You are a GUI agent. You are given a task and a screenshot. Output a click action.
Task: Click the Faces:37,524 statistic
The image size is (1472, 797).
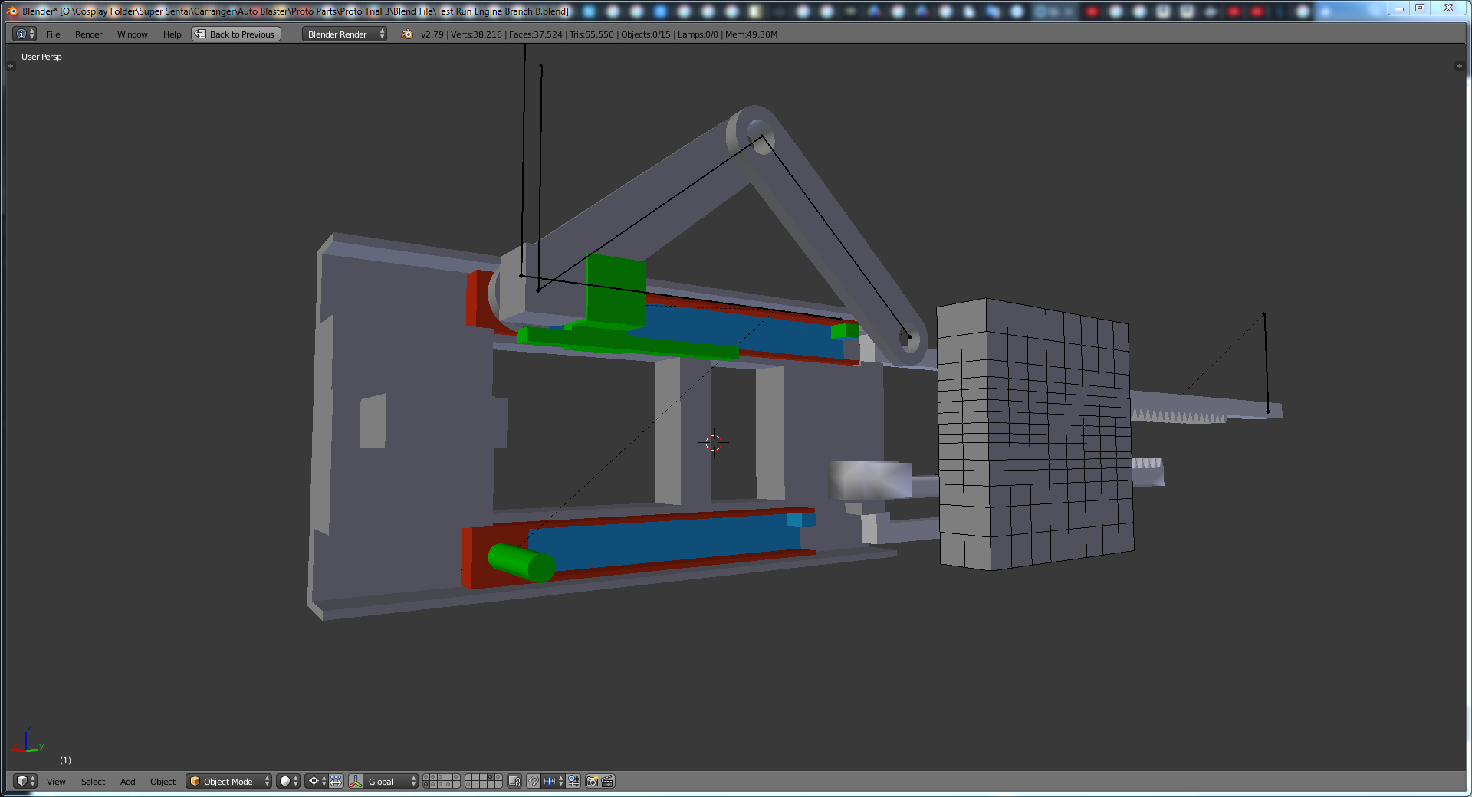coord(535,34)
